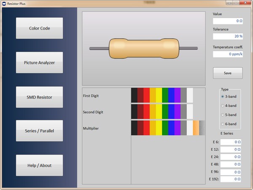
Task: Select the 4-band resistor type
Action: tap(223, 106)
